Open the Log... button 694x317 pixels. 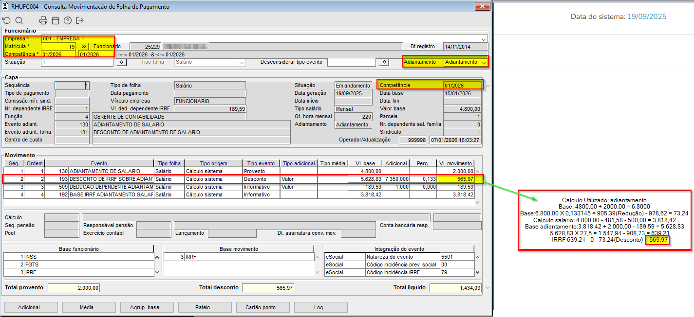click(x=320, y=307)
